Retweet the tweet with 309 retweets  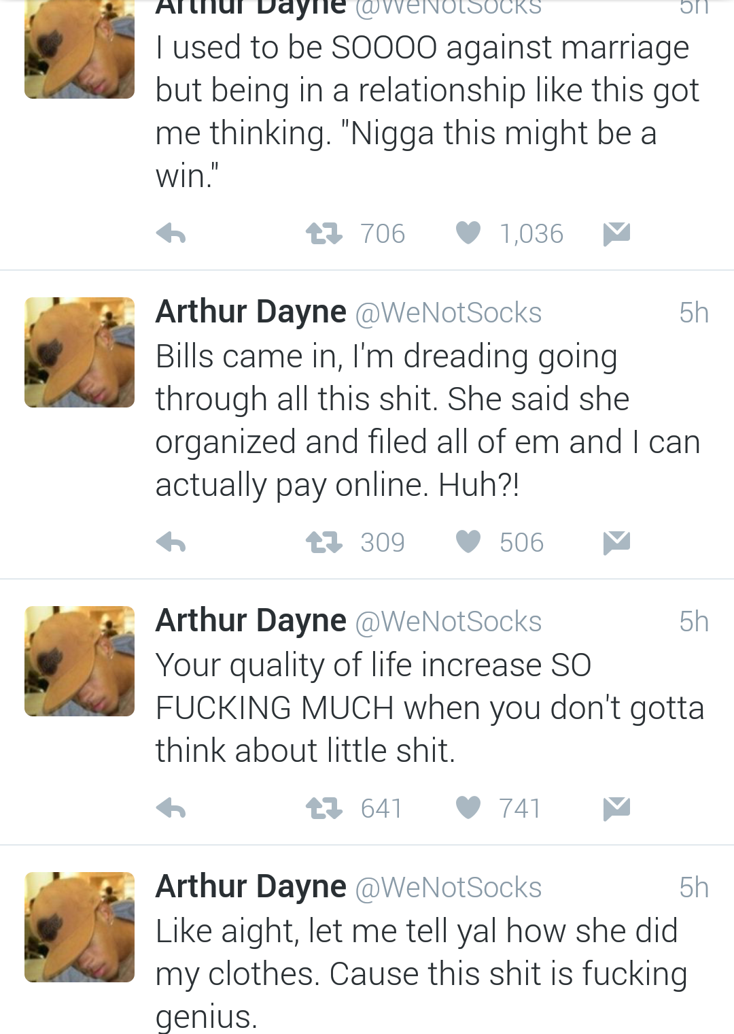[324, 543]
